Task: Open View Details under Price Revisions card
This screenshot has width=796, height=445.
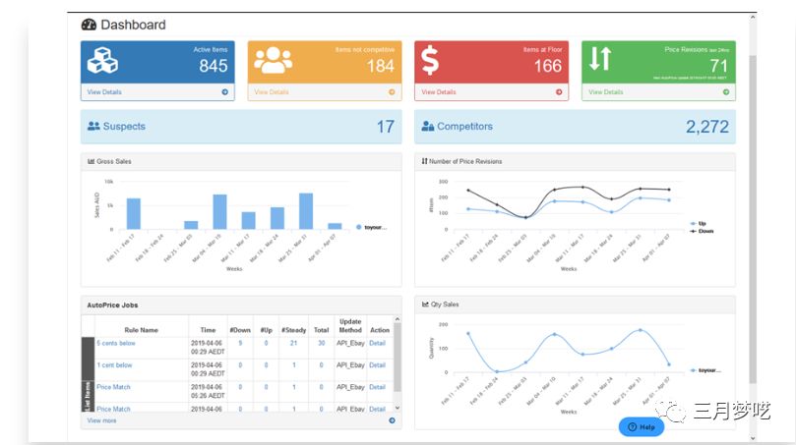Action: (605, 92)
